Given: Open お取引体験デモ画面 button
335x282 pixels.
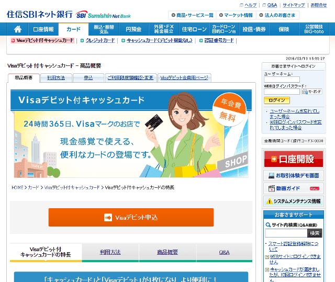Looking at the screenshot, I should tap(294, 176).
